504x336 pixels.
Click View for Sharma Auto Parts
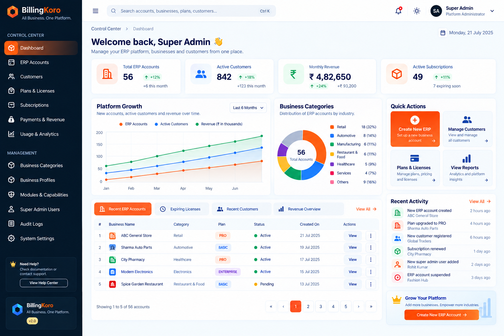click(353, 248)
